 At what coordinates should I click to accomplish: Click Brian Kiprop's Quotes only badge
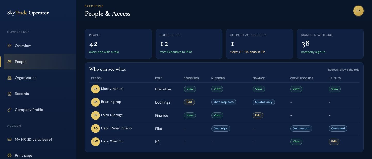264,102
